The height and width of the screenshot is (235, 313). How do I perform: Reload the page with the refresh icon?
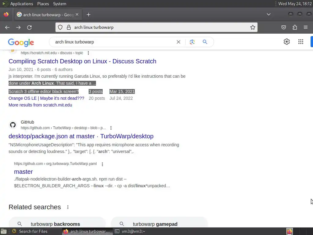click(29, 27)
